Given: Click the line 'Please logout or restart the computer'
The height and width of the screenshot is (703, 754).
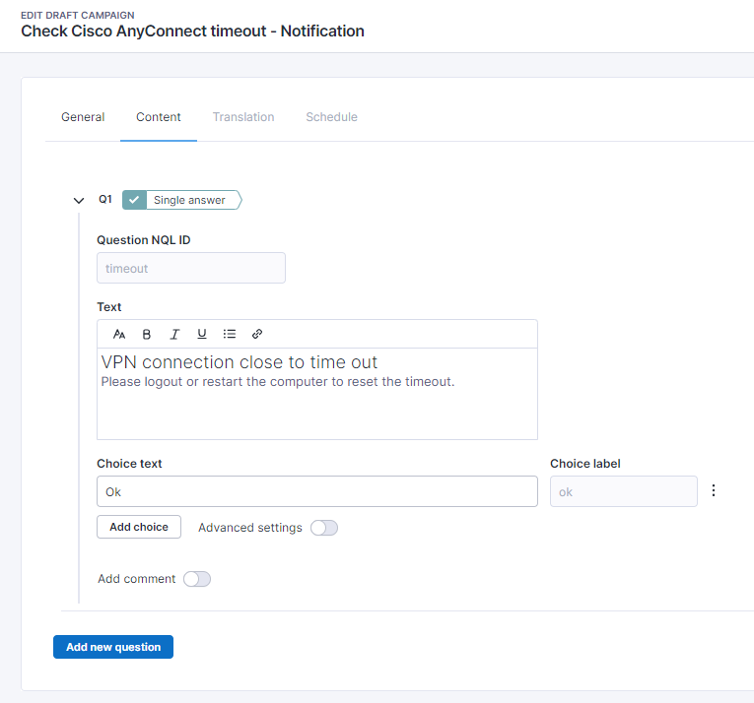Looking at the screenshot, I should tap(215, 382).
